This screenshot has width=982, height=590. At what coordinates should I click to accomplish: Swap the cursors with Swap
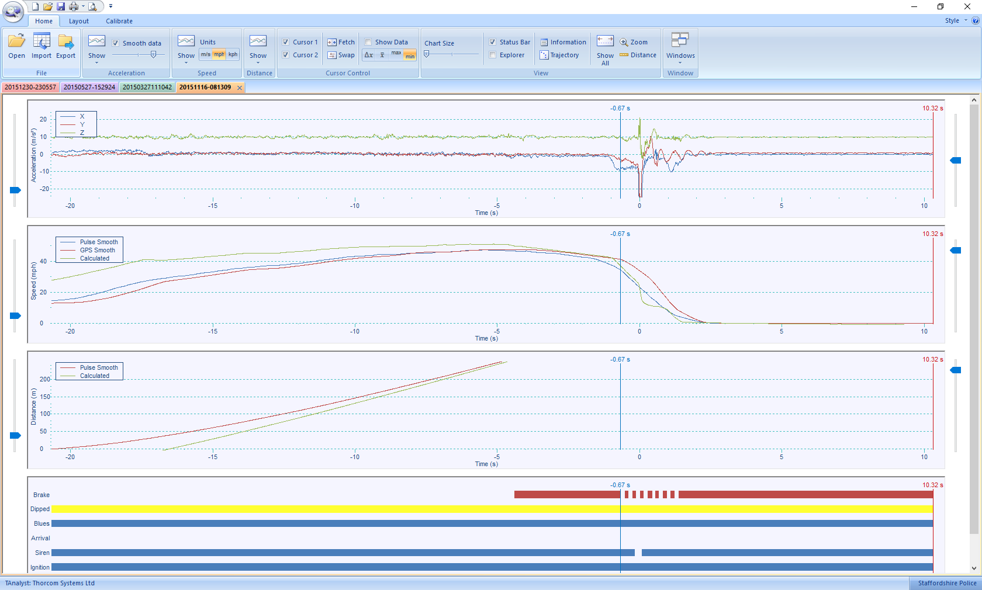341,55
